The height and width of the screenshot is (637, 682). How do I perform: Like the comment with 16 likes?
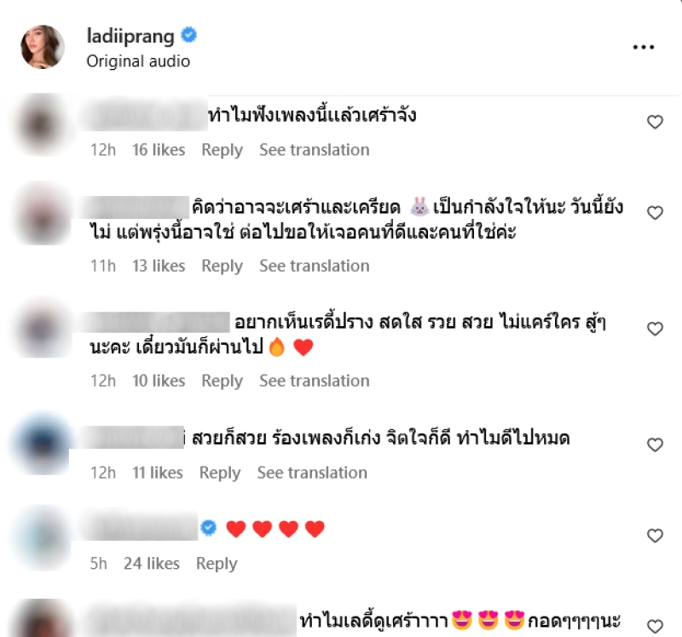pos(655,122)
